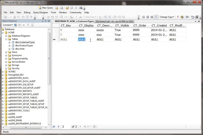
Task: Click the Disconnect icon in Object Explorer toolbar
Action: (x=20, y=25)
